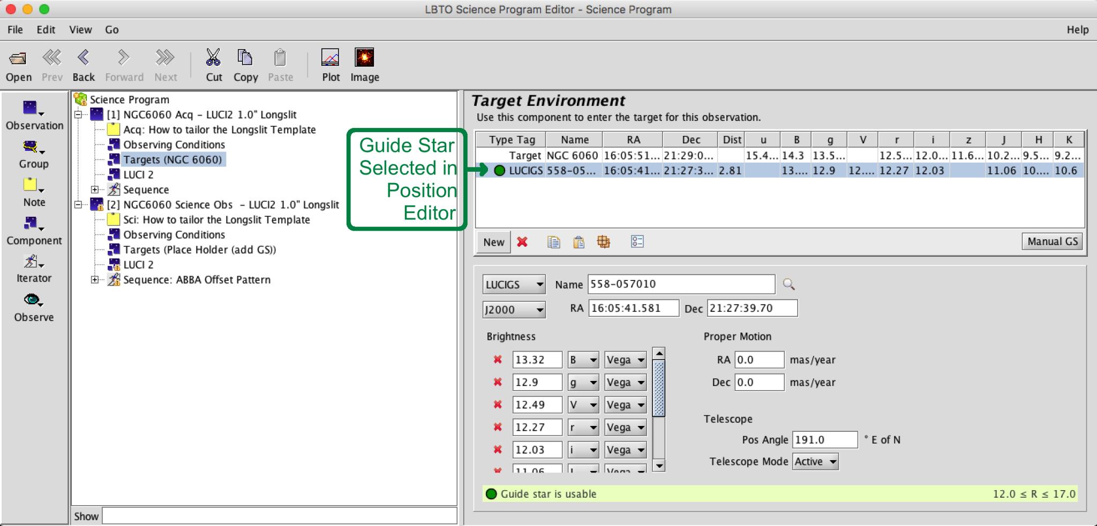Image resolution: width=1097 pixels, height=526 pixels.
Task: Click the magnifier search icon next to Name
Action: pos(788,284)
